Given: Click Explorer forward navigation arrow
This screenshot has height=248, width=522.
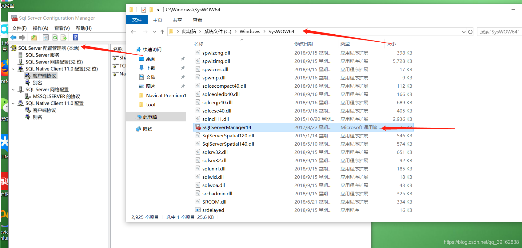Looking at the screenshot, I should pyautogui.click(x=145, y=32).
